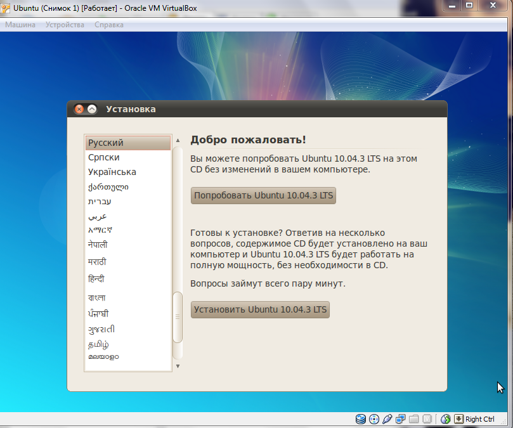Click the Right Ctrl host key label
This screenshot has height=428, width=513.
click(479, 419)
